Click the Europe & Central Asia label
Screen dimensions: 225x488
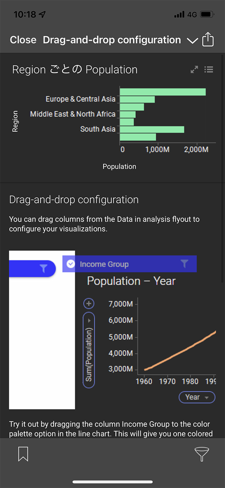click(x=80, y=99)
